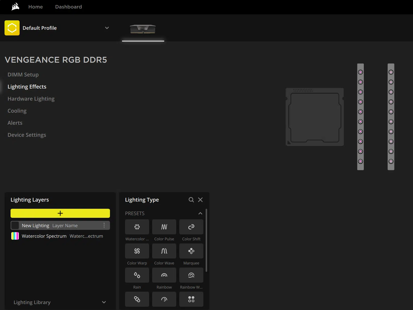
Task: Click the yellow Default Profile hexagon icon
Action: point(12,28)
